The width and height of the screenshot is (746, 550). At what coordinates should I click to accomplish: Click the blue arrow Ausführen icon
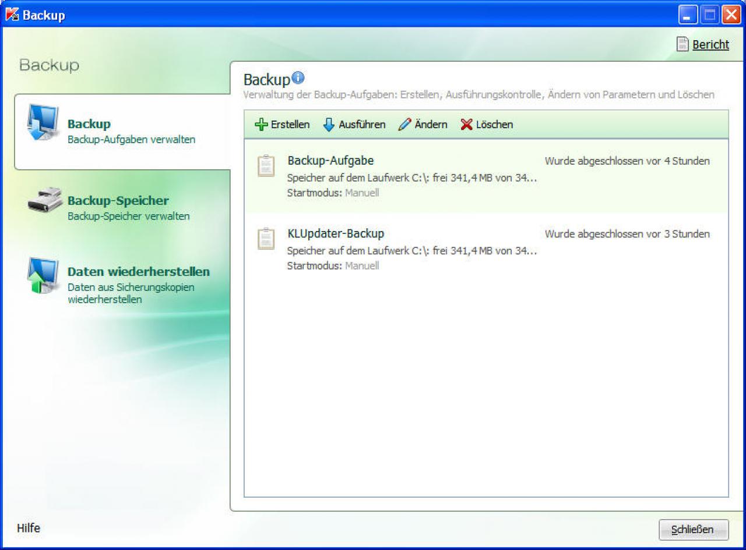pyautogui.click(x=329, y=125)
